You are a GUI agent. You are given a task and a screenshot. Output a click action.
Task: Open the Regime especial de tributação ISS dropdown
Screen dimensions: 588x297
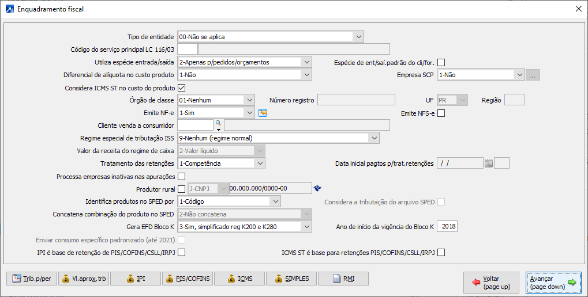tap(374, 138)
